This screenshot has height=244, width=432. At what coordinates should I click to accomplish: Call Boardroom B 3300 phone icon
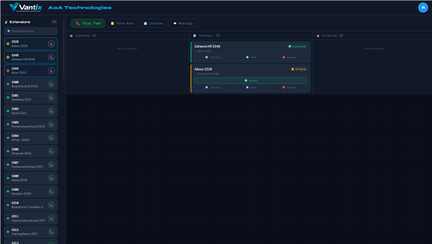click(x=51, y=84)
